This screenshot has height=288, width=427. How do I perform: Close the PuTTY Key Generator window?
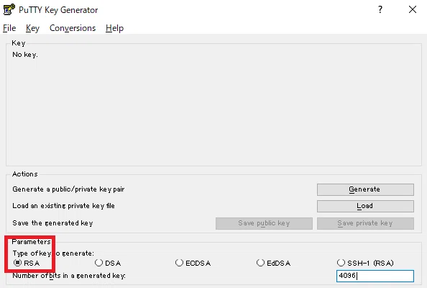pos(413,9)
